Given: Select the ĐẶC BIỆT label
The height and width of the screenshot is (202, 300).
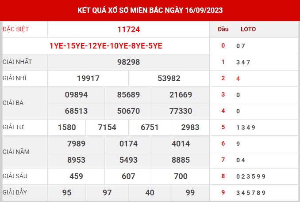Looking at the screenshot, I should [x=15, y=29].
